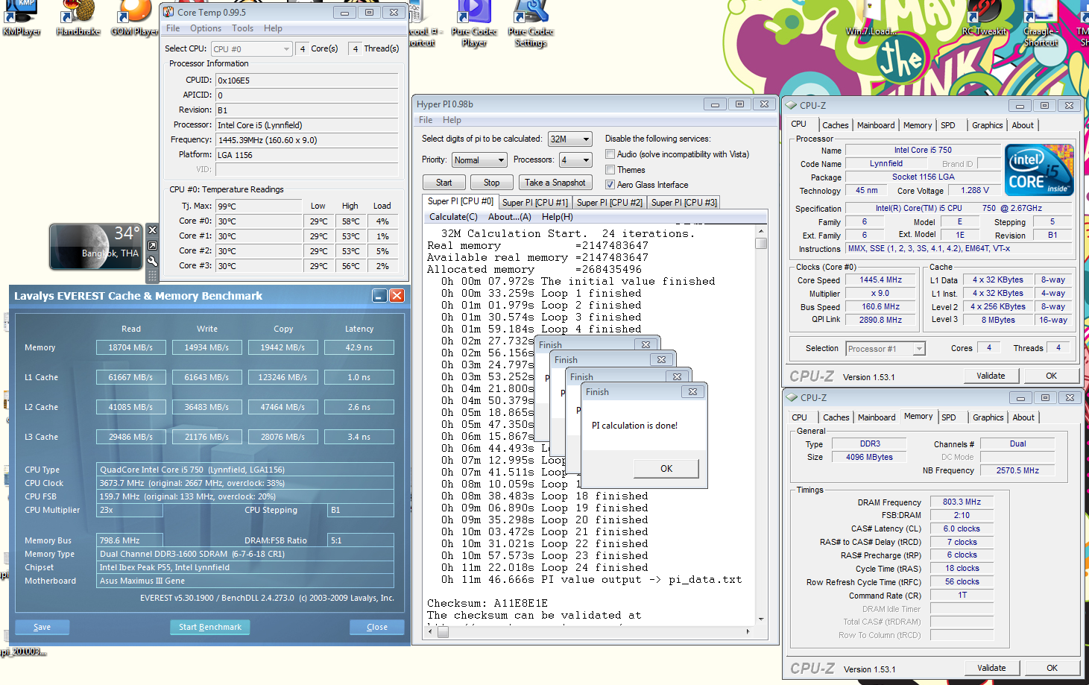Click the weather gadget wrench settings icon
Screen dimensions: 1089x685
(152, 261)
